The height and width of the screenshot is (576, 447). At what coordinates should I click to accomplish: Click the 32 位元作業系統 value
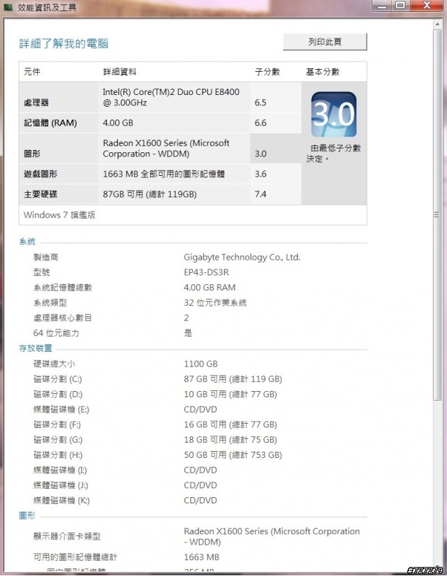215,303
